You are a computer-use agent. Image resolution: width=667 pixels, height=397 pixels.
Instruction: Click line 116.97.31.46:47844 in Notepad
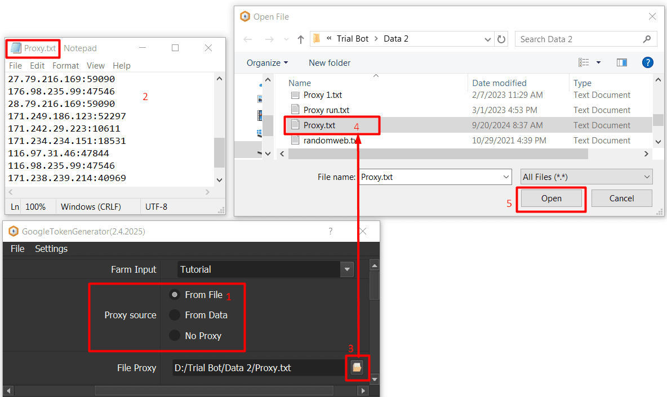coord(58,153)
